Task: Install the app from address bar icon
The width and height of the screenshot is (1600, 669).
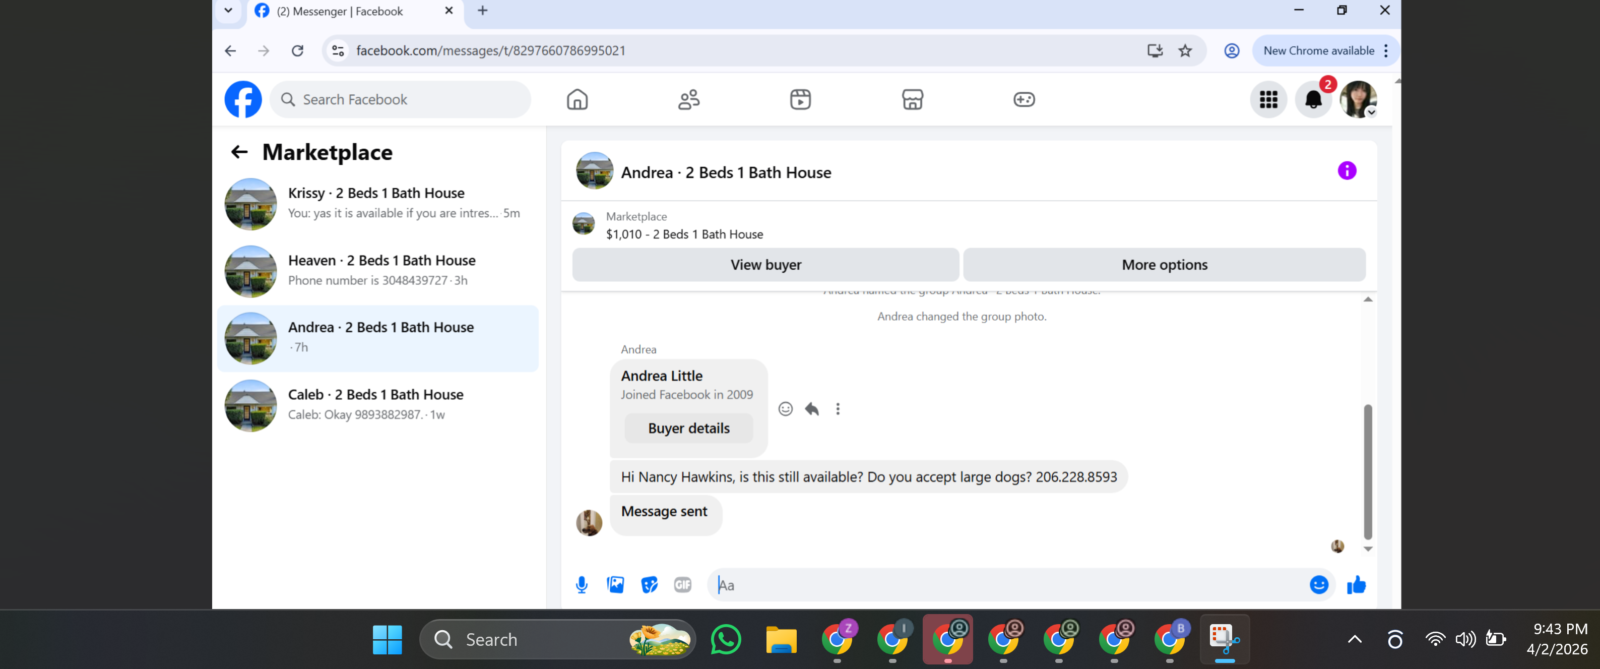Action: click(1155, 51)
